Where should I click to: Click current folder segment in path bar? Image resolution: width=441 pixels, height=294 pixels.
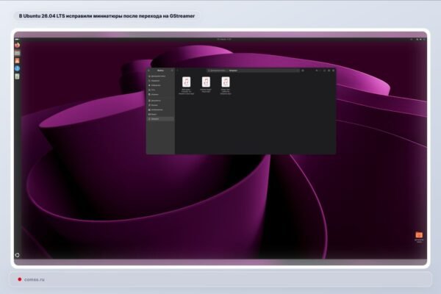[x=234, y=71]
